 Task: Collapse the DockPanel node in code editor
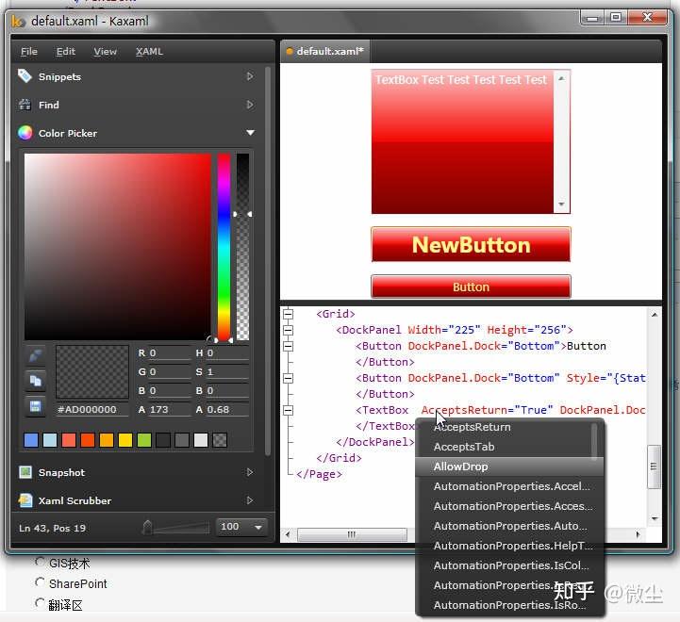288,330
